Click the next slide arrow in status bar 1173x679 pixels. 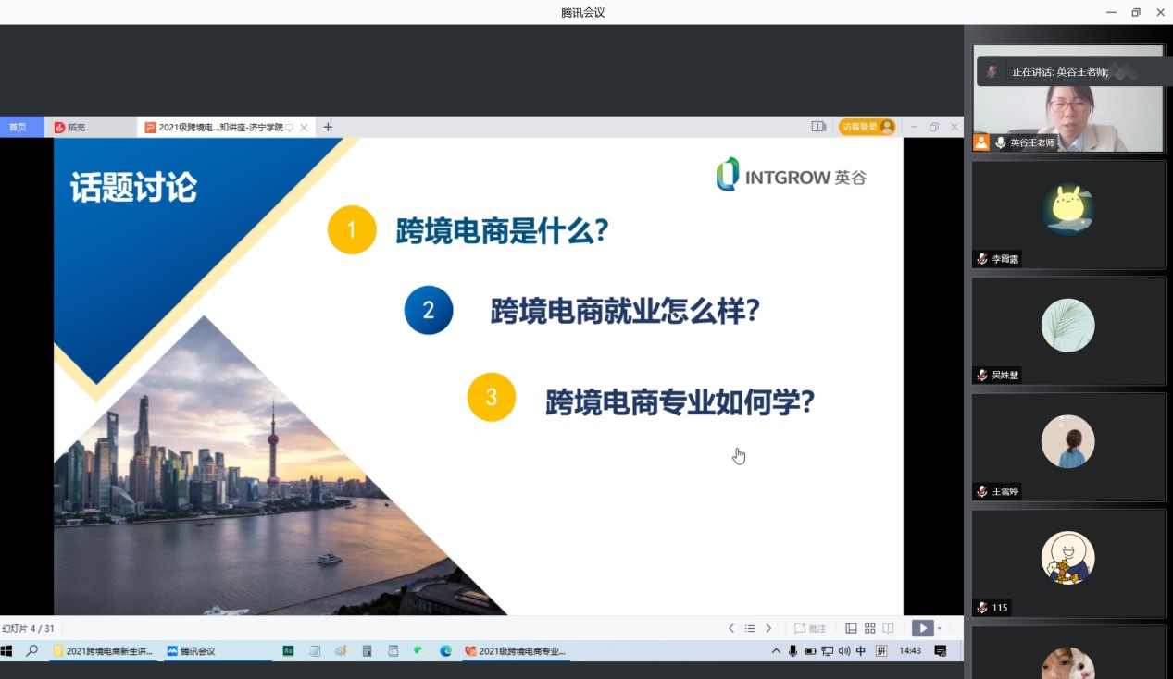[768, 628]
